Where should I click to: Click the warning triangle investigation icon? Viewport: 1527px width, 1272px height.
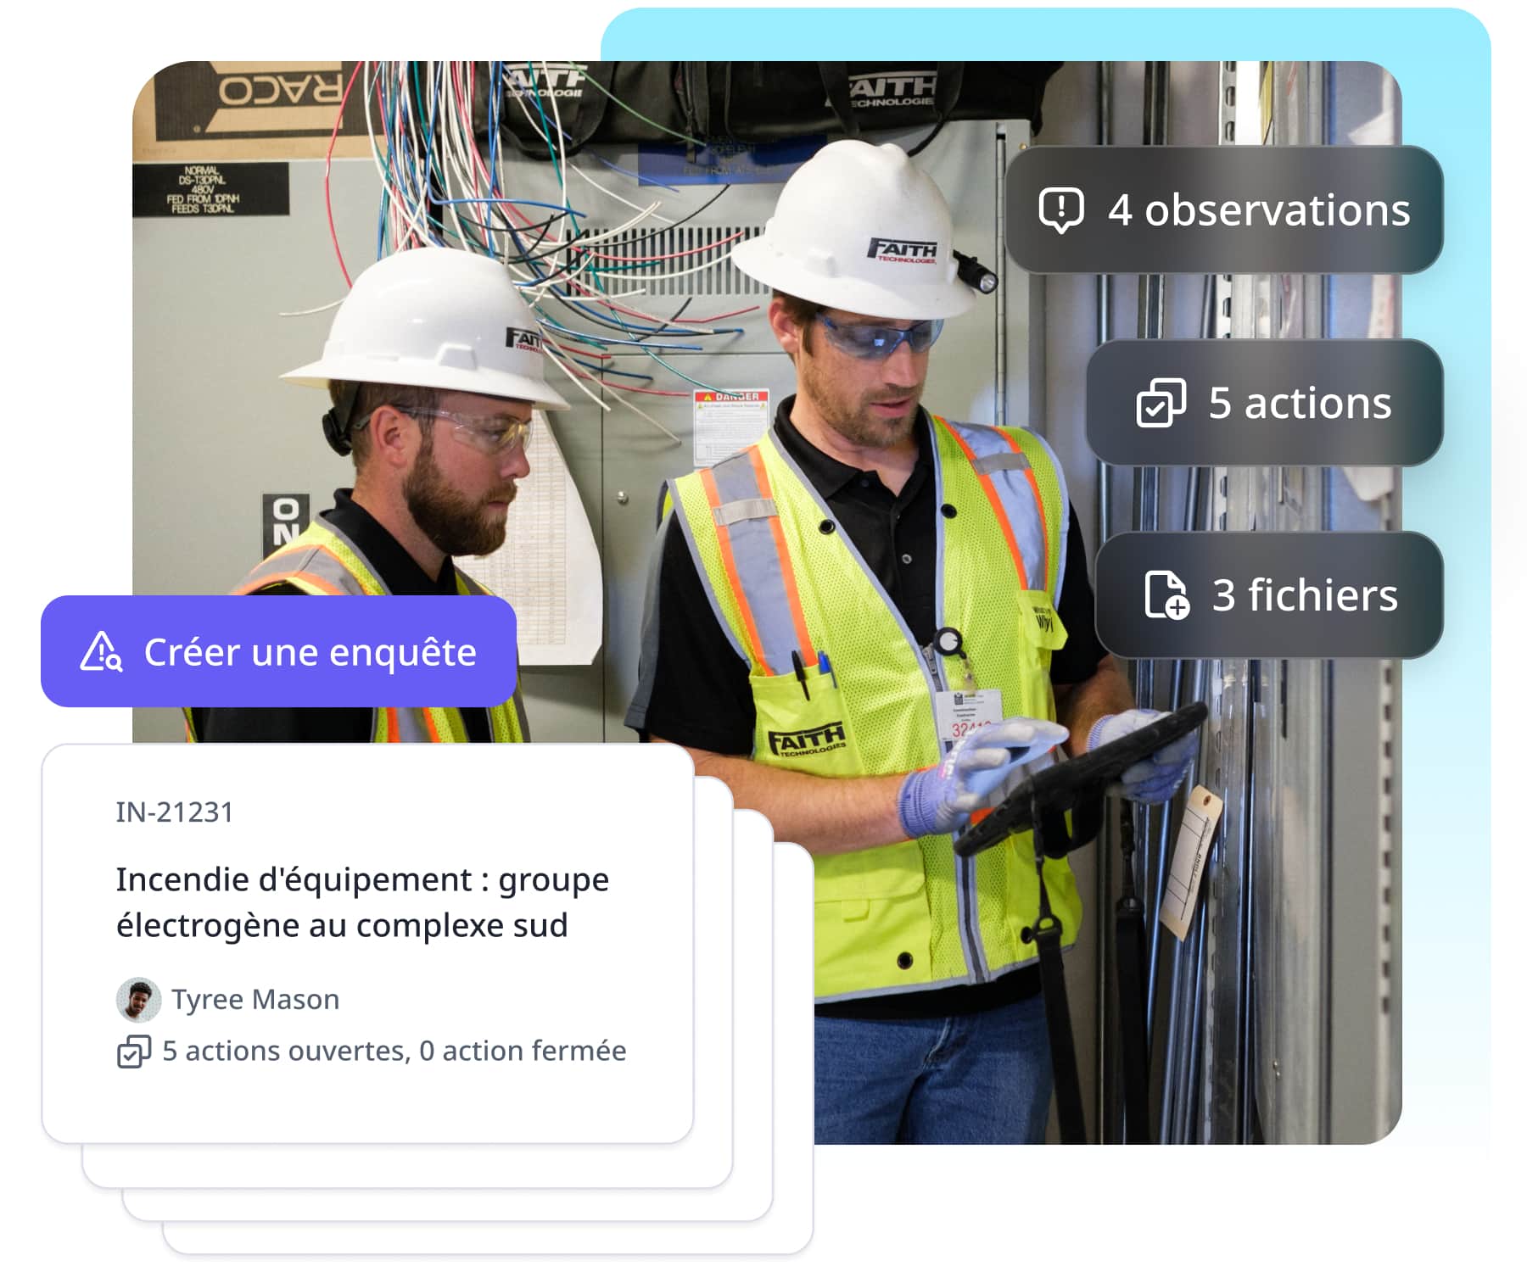coord(101,652)
